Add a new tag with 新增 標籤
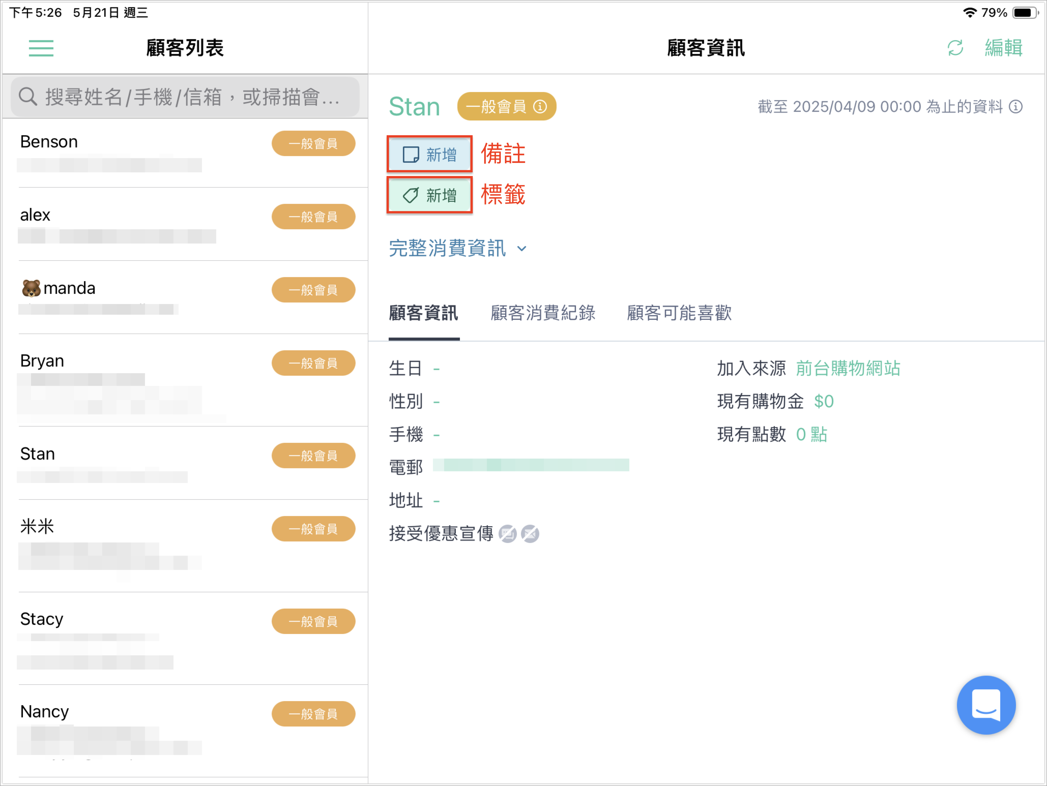1047x786 pixels. pyautogui.click(x=429, y=195)
